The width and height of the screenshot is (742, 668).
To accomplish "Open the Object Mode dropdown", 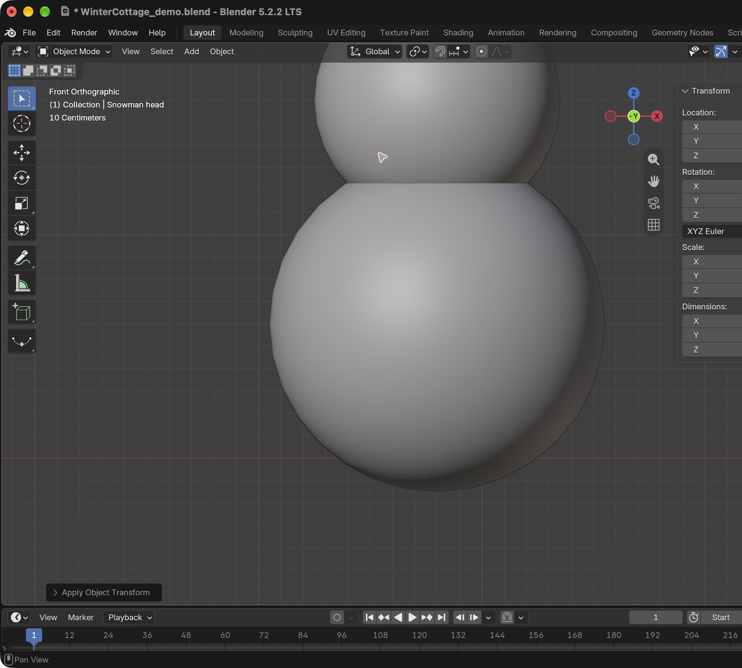I will (74, 52).
